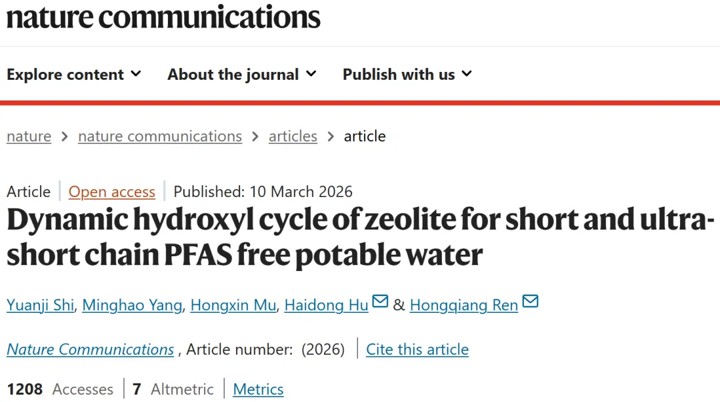
Task: Expand Publish with us menu
Action: point(407,75)
